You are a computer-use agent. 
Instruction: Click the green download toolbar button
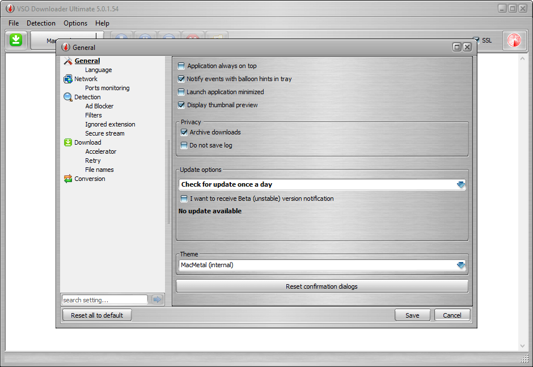(16, 40)
